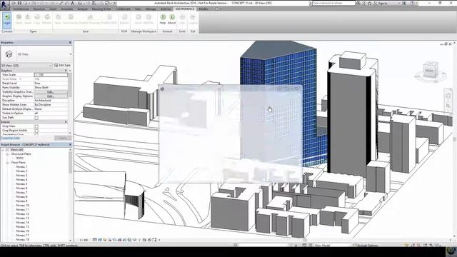Click Edit for Visibility/Graphics Overrides
Viewport: 457px width, 257px height.
[x=51, y=92]
